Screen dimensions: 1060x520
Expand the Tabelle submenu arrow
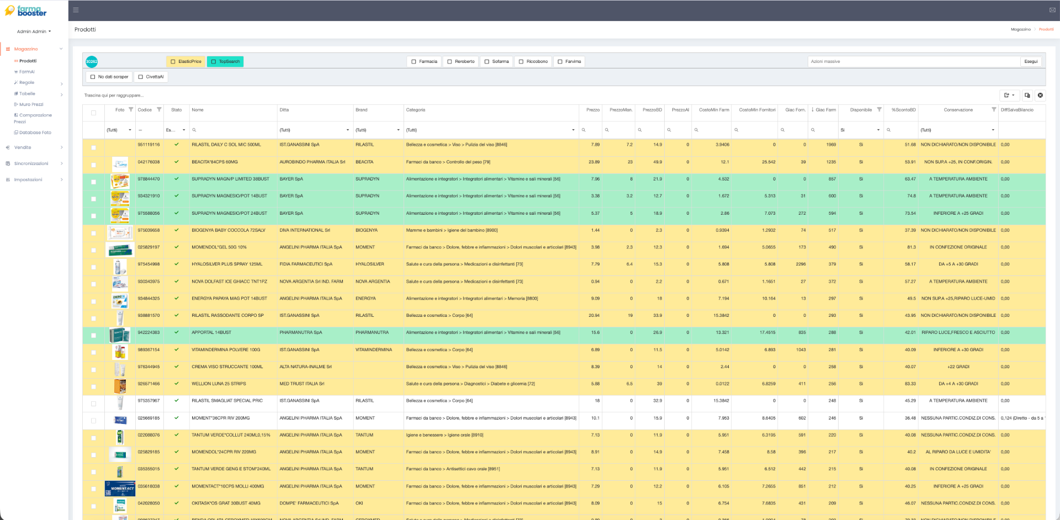click(x=61, y=95)
